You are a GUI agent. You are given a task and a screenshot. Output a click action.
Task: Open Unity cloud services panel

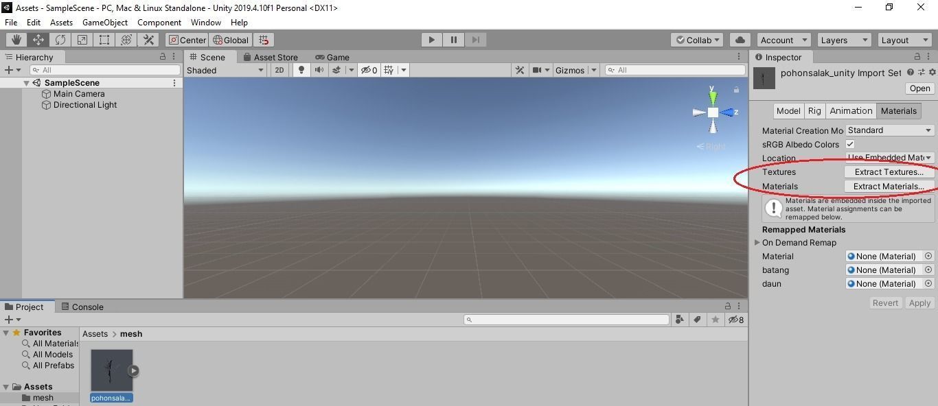(740, 40)
